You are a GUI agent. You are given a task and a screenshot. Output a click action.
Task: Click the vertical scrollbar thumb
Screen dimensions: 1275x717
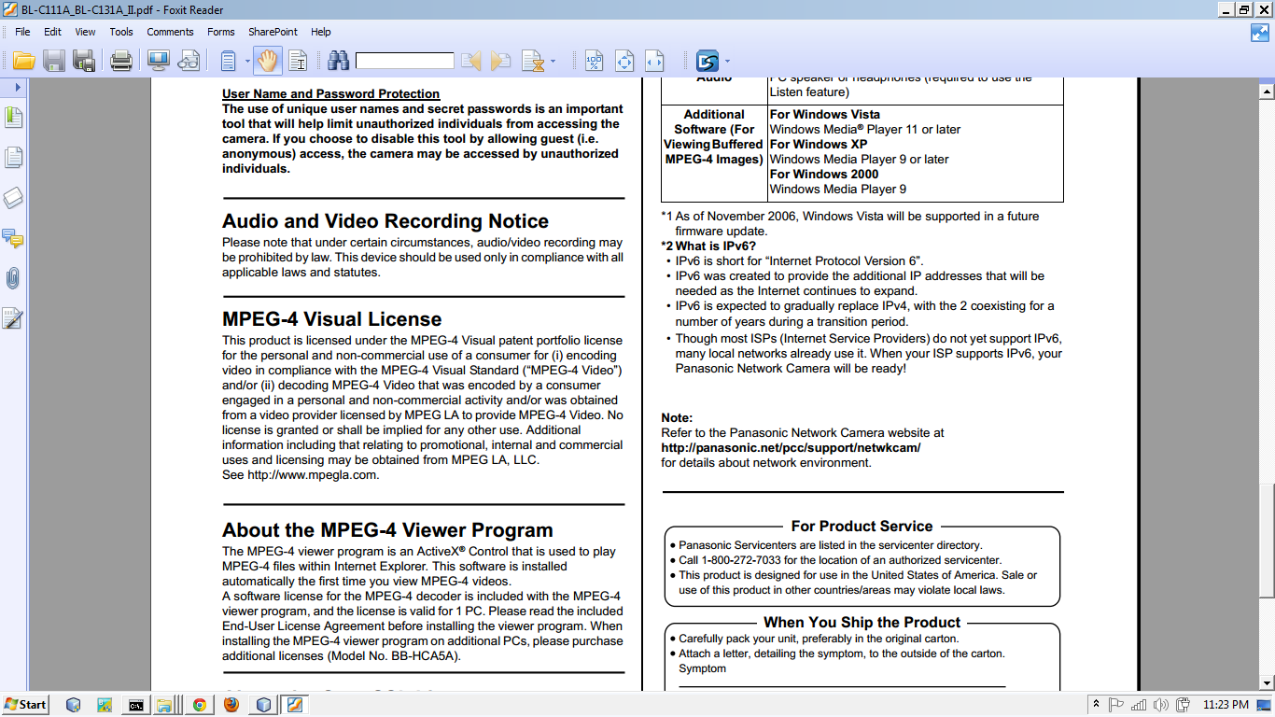[1267, 541]
